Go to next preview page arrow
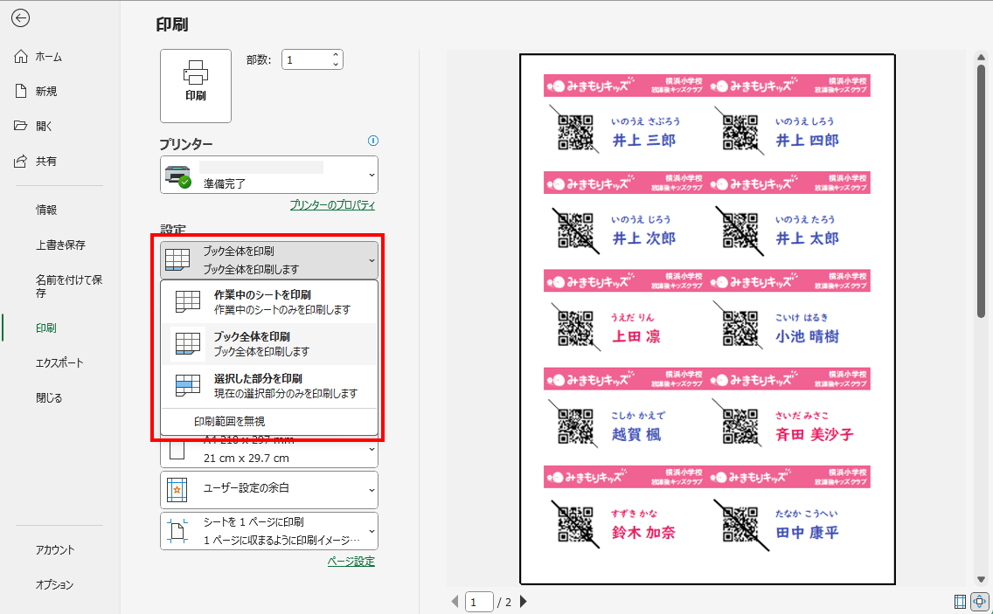993x614 pixels. [x=524, y=601]
